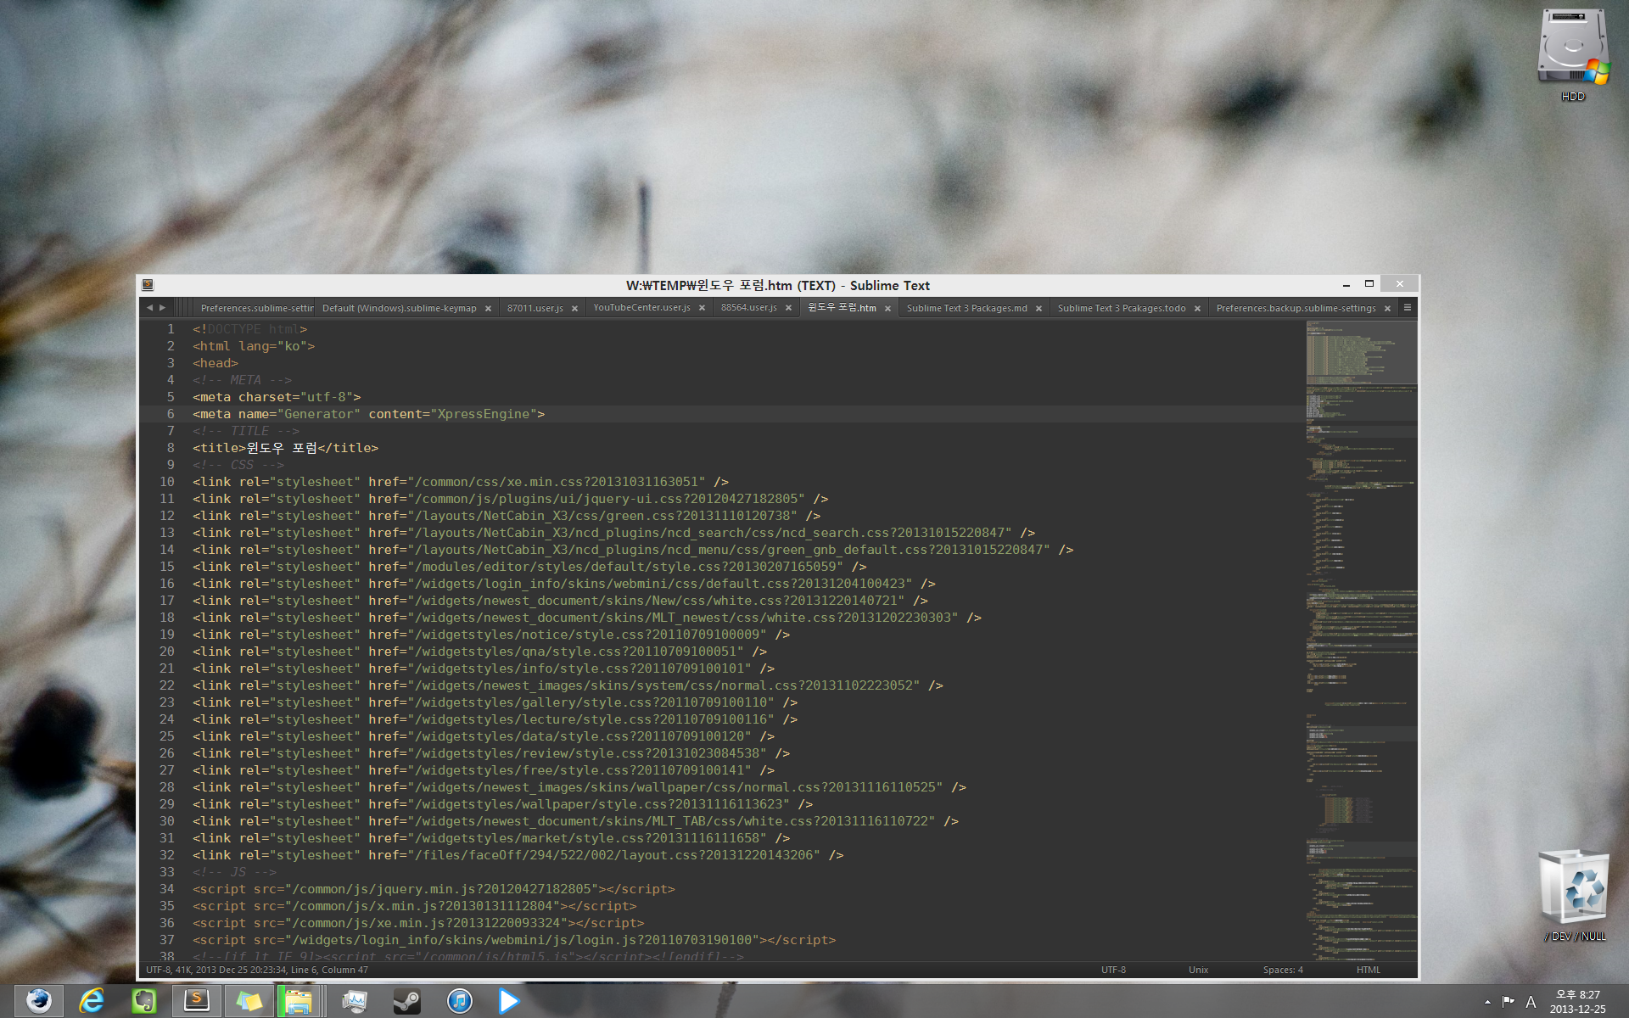
Task: Click the title tag text 윈도우 포럼
Action: click(x=282, y=448)
